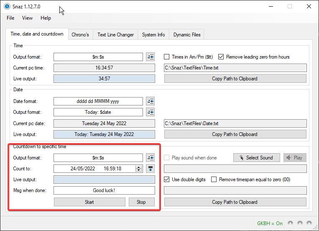Click the last round status indicator at bottom right
The image size is (319, 231).
tap(309, 223)
